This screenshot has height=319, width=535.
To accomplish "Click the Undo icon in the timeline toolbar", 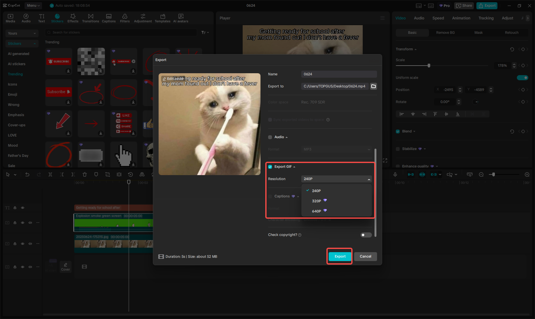I will (x=27, y=174).
